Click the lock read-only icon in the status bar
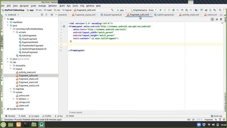 (x=216, y=119)
